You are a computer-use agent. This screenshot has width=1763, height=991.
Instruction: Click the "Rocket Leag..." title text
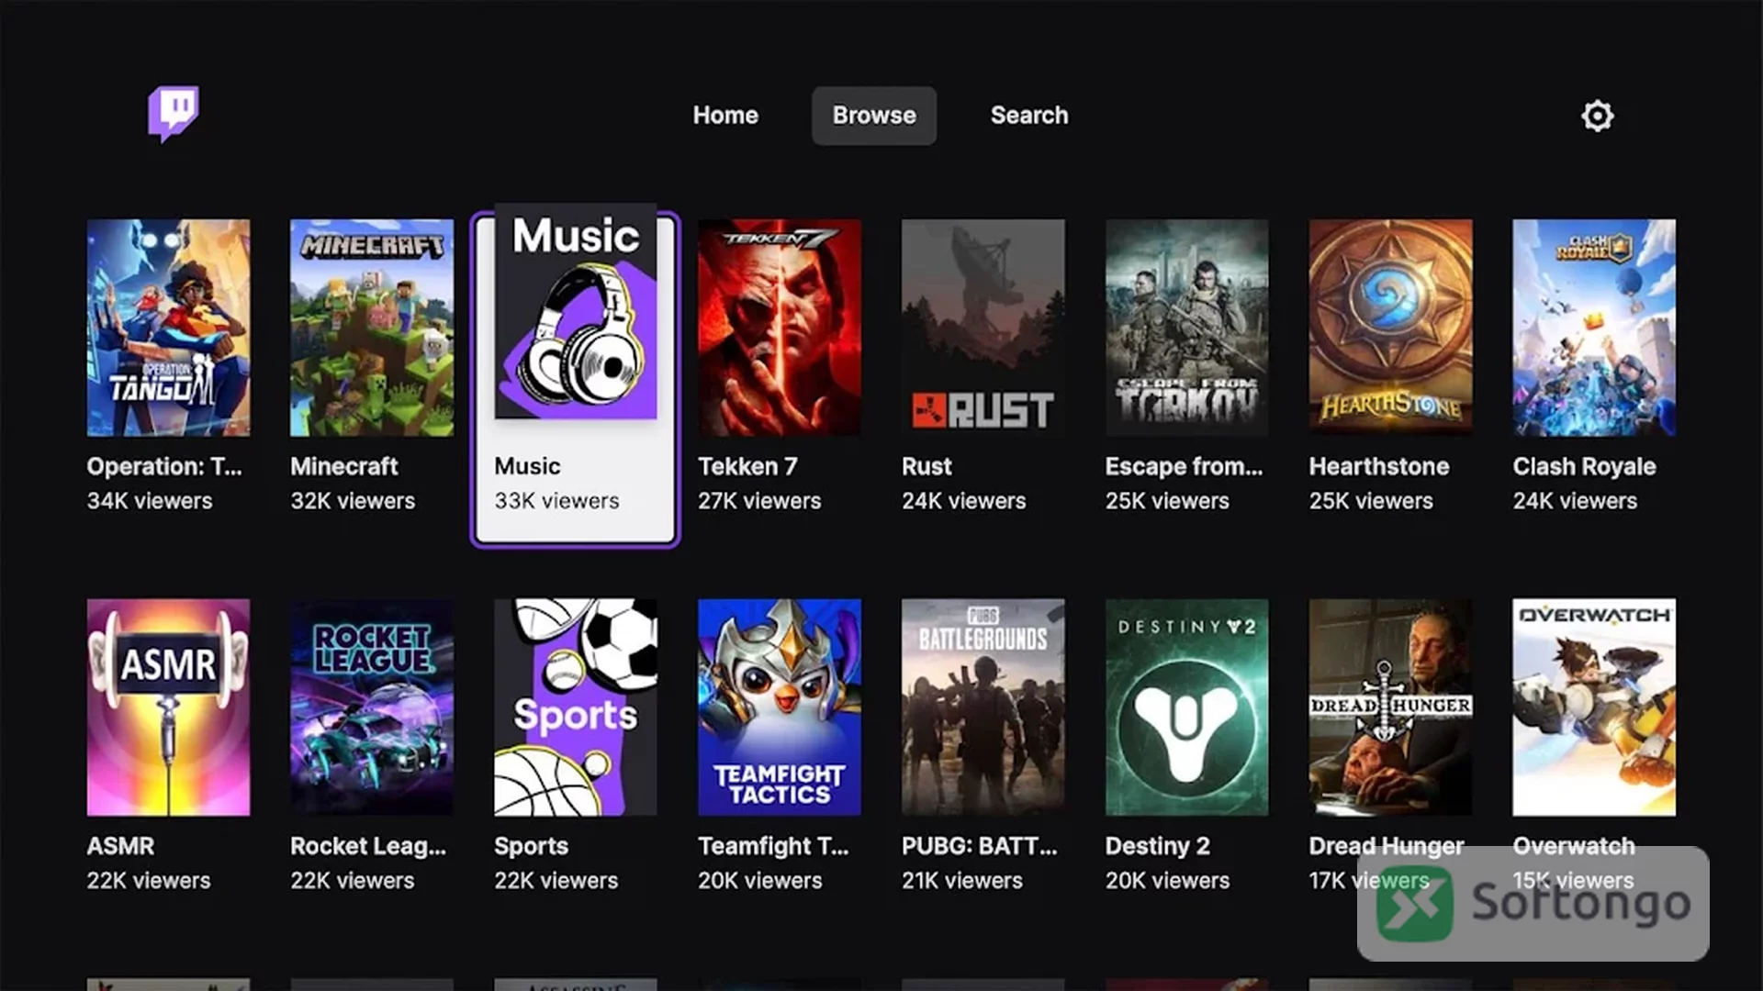[368, 846]
